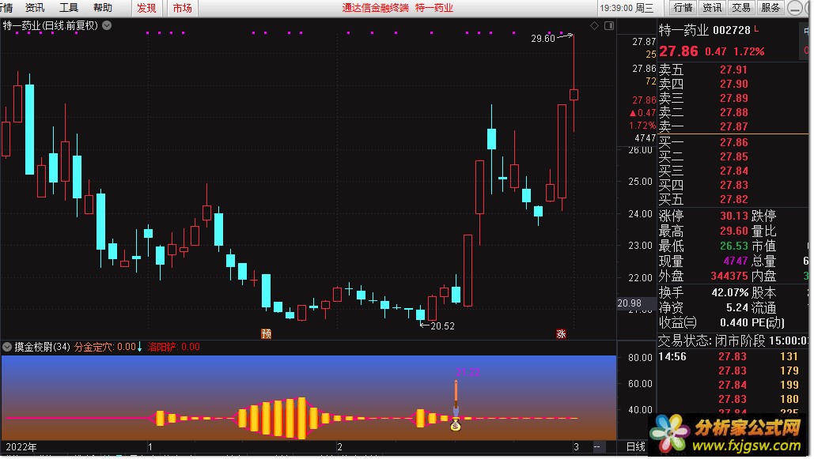The height and width of the screenshot is (459, 814).
Task: Click the 换手 value 42.07%
Action: [x=730, y=292]
